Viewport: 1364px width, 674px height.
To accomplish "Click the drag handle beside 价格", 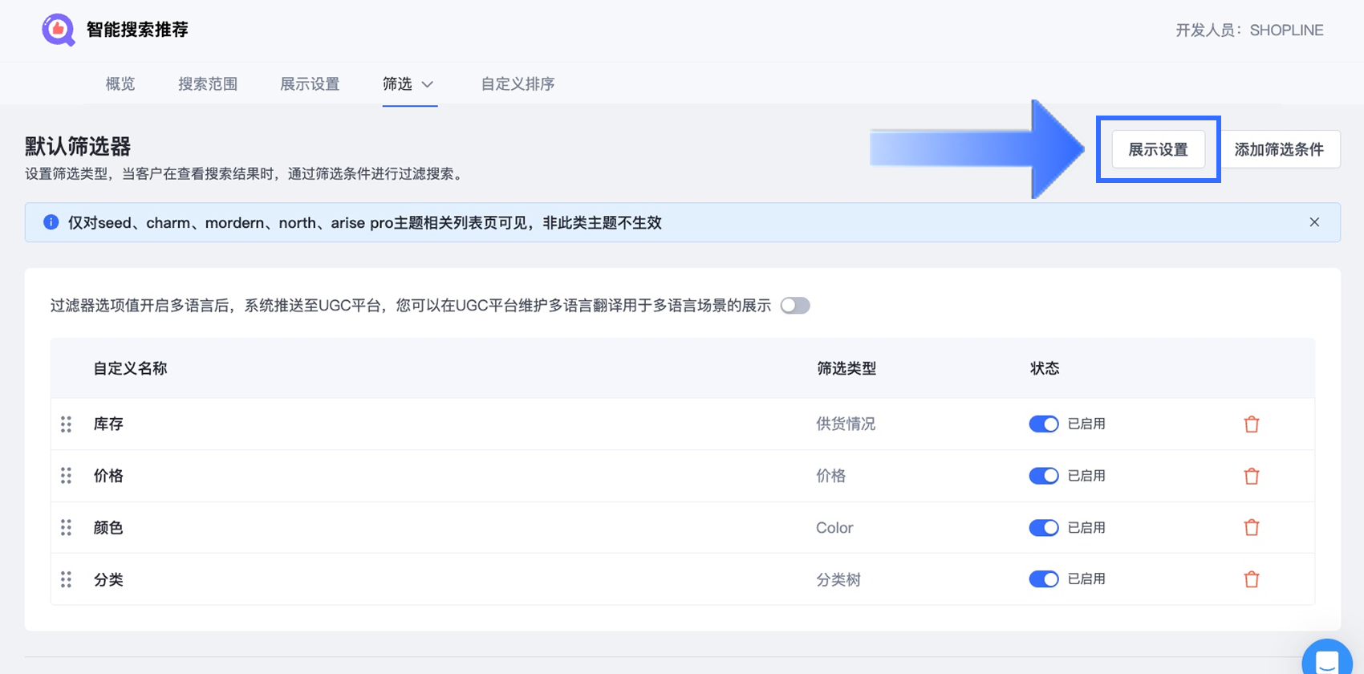I will click(66, 476).
